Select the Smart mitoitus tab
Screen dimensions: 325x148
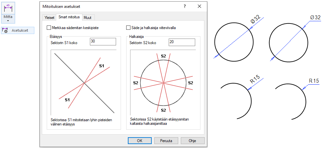69,17
